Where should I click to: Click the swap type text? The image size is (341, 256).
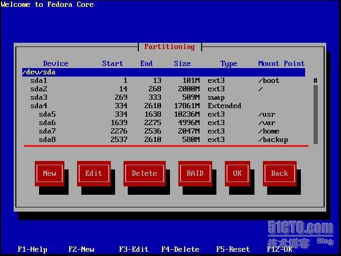(216, 98)
